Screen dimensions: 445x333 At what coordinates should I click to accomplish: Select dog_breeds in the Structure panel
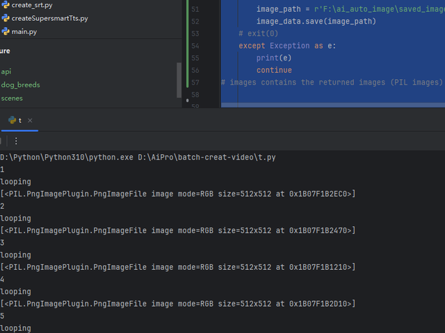[20, 85]
